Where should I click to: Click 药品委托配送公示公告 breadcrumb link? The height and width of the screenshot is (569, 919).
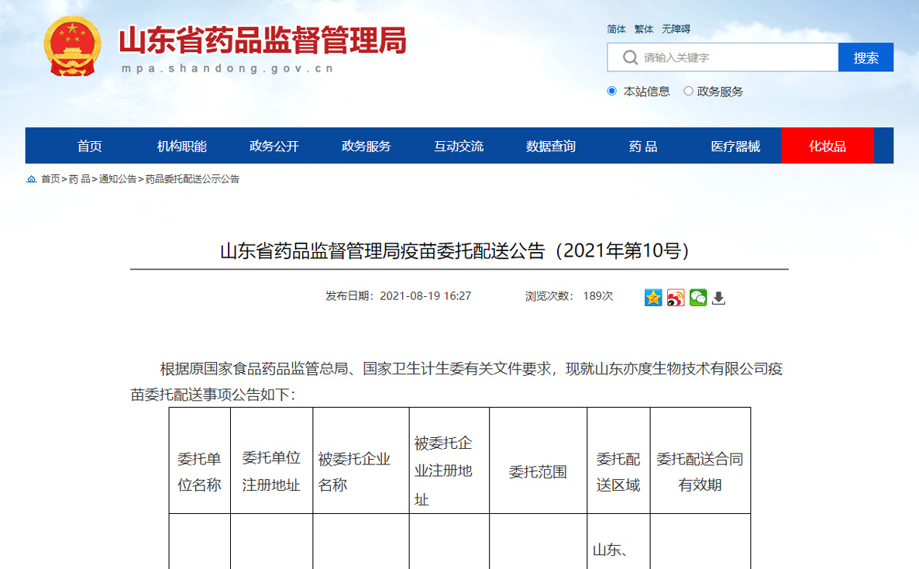pyautogui.click(x=192, y=179)
